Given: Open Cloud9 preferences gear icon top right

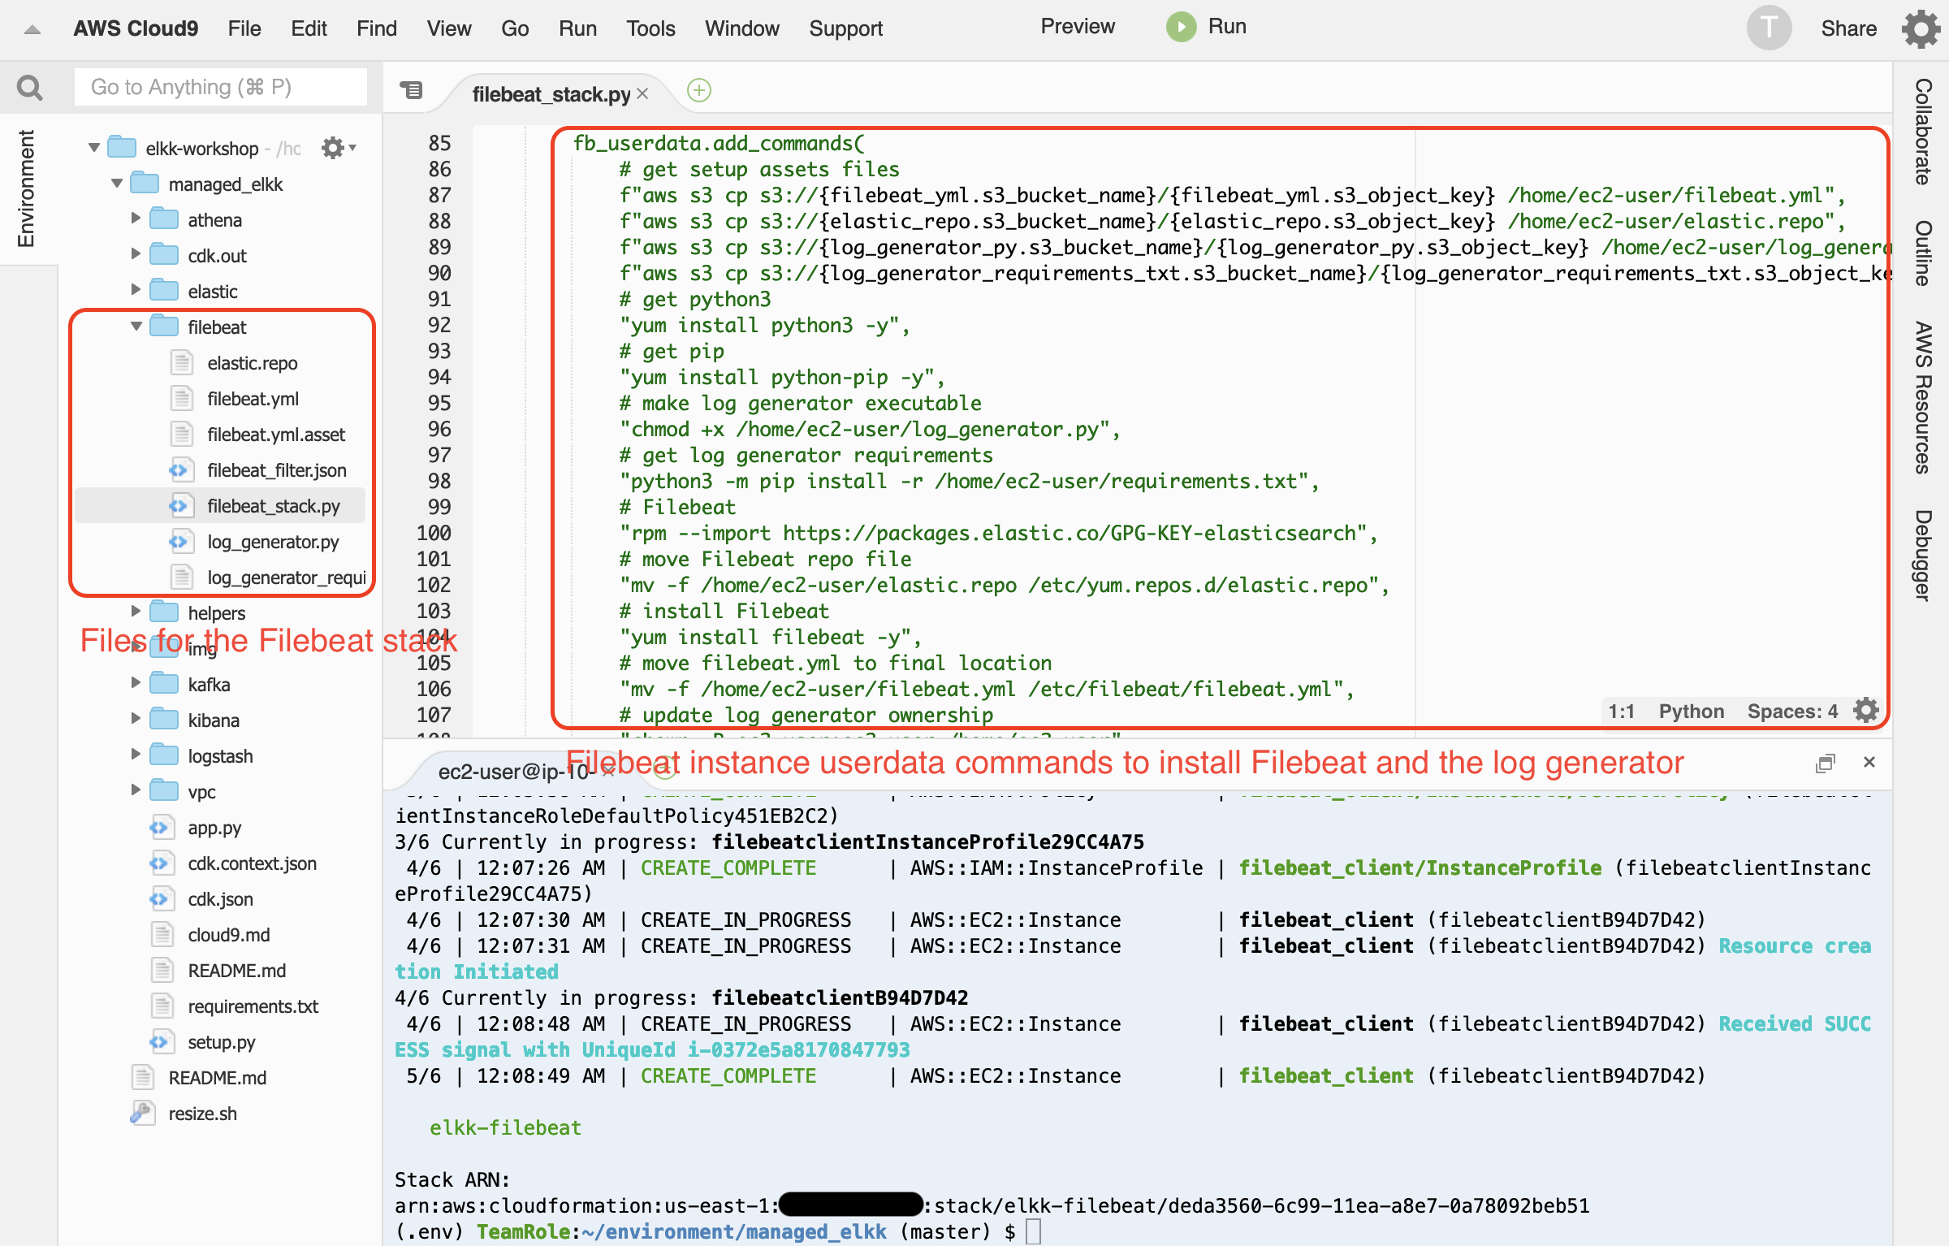Looking at the screenshot, I should pos(1921,28).
